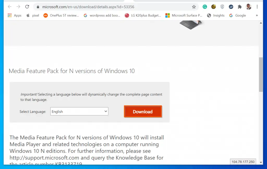
Task: Reload the current page
Action: [x=27, y=7]
